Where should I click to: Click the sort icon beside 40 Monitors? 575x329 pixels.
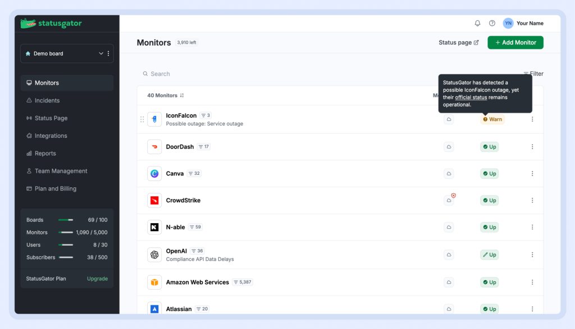click(x=182, y=96)
